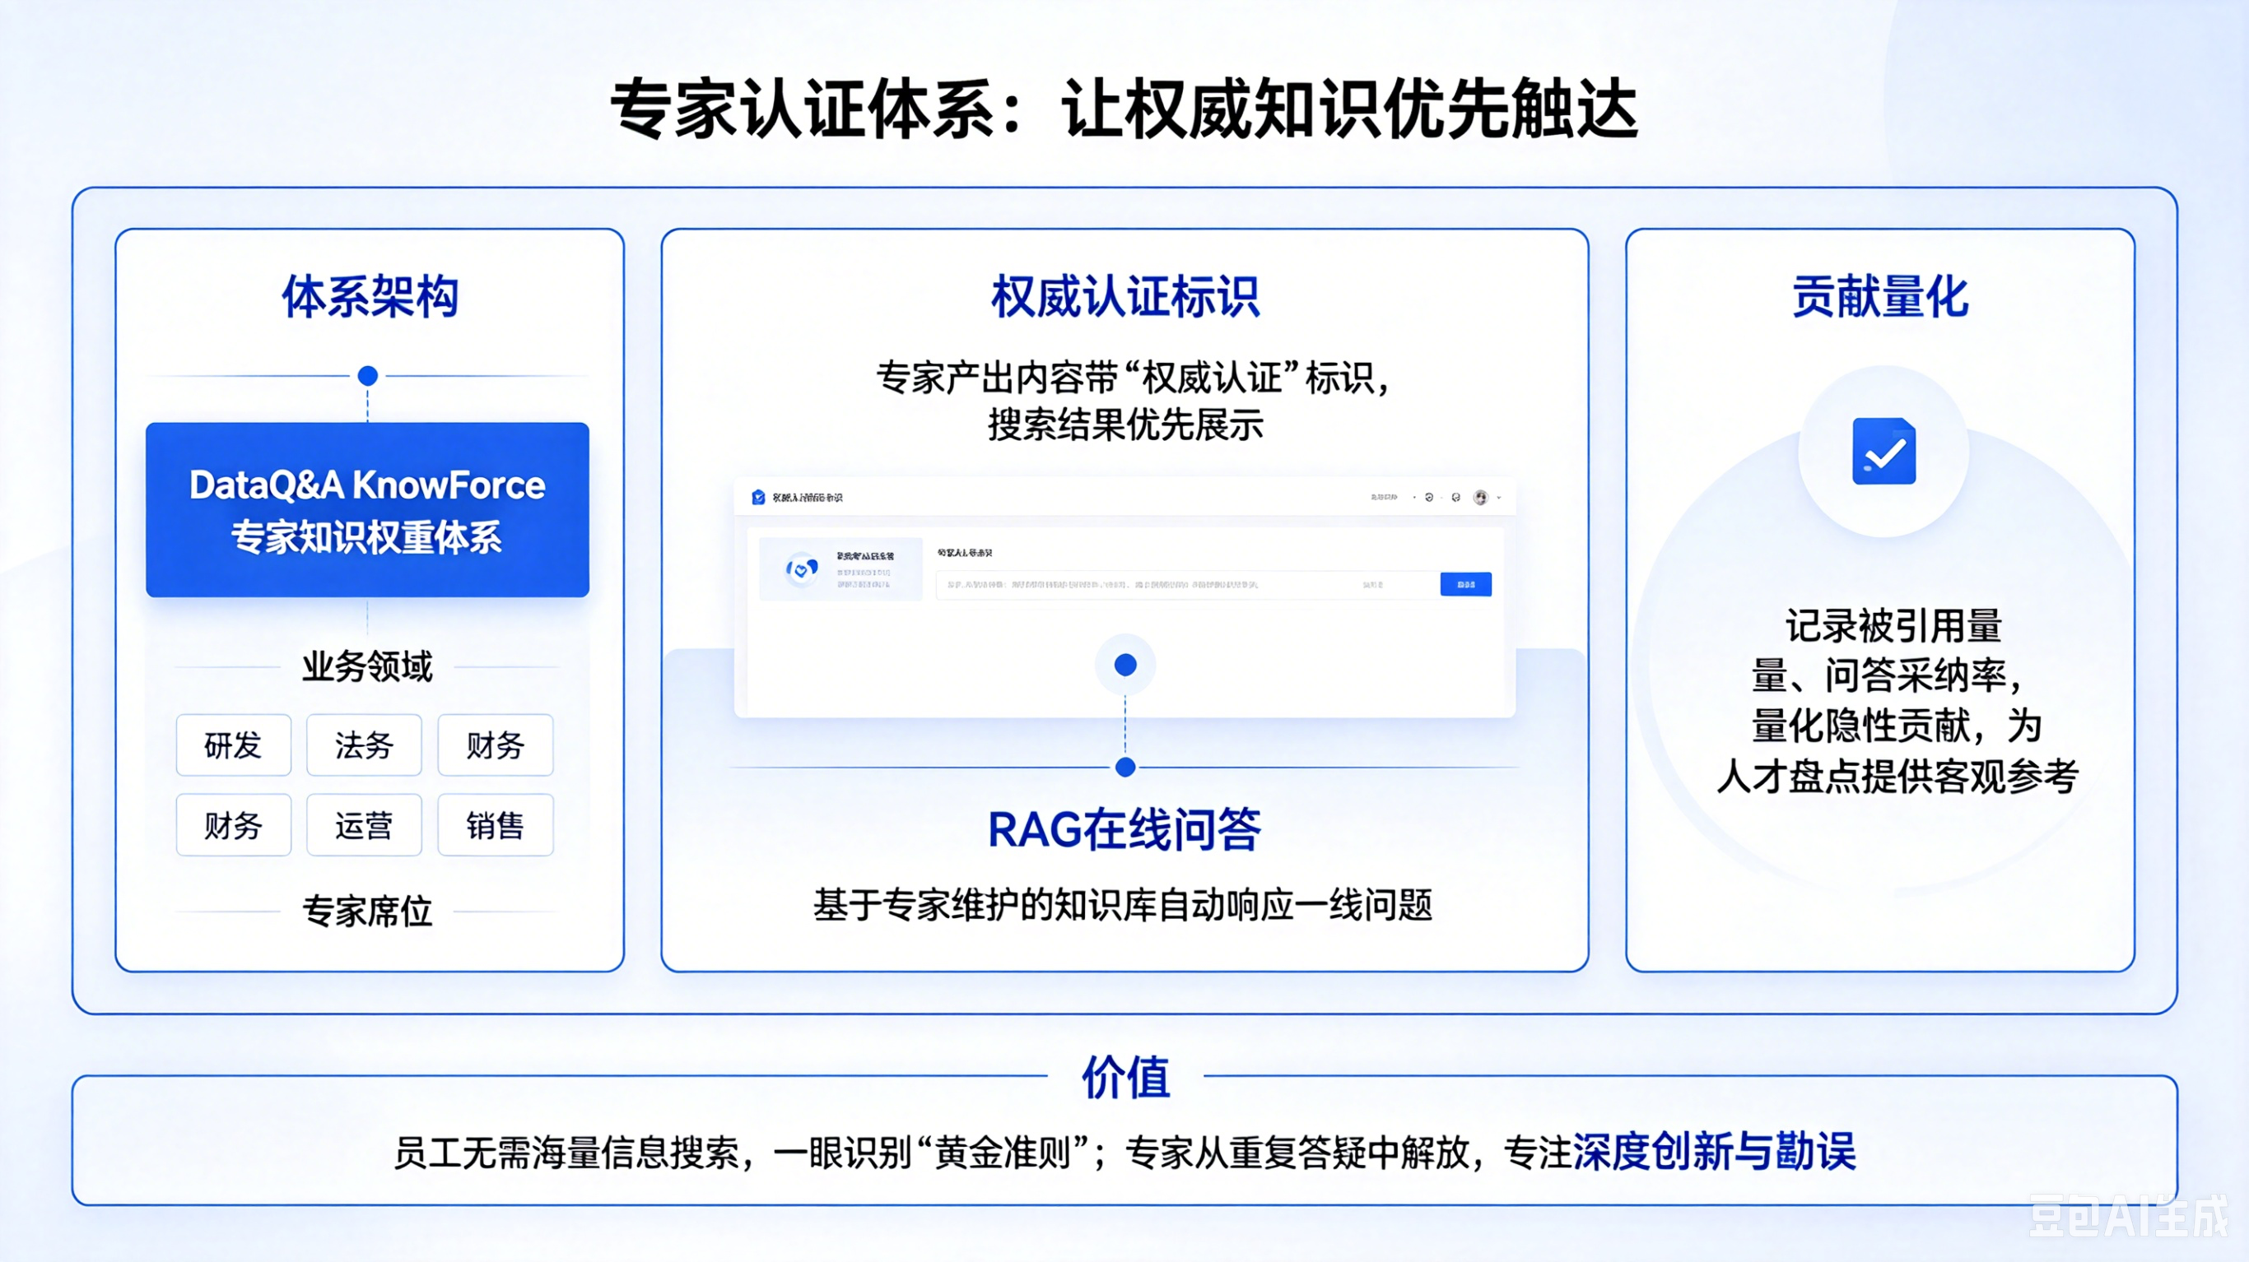2249x1262 pixels.
Task: Click the search input field in mock app
Action: (1186, 585)
